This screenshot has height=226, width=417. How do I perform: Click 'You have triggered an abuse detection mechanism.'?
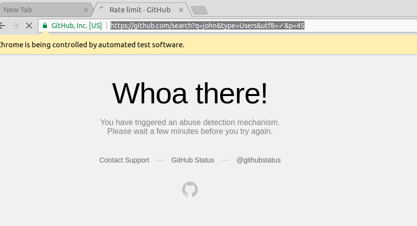click(190, 122)
